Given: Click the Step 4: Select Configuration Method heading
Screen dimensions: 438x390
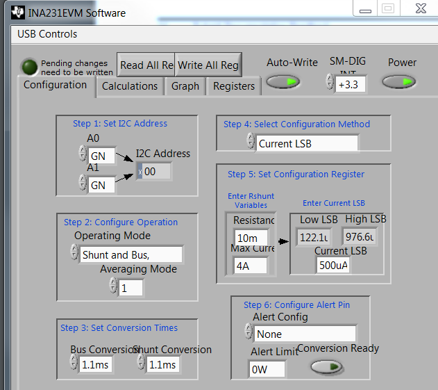Looking at the screenshot, I should click(x=296, y=124).
